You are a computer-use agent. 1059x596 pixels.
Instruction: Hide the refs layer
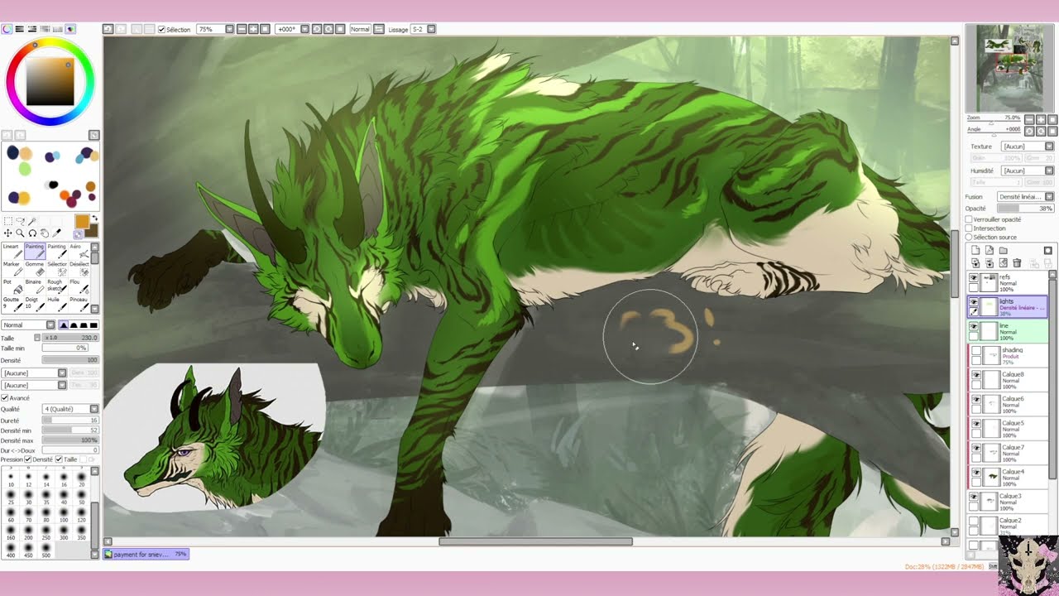(974, 277)
